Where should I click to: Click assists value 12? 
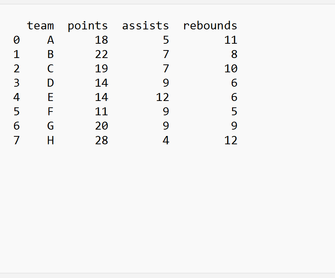click(x=163, y=97)
